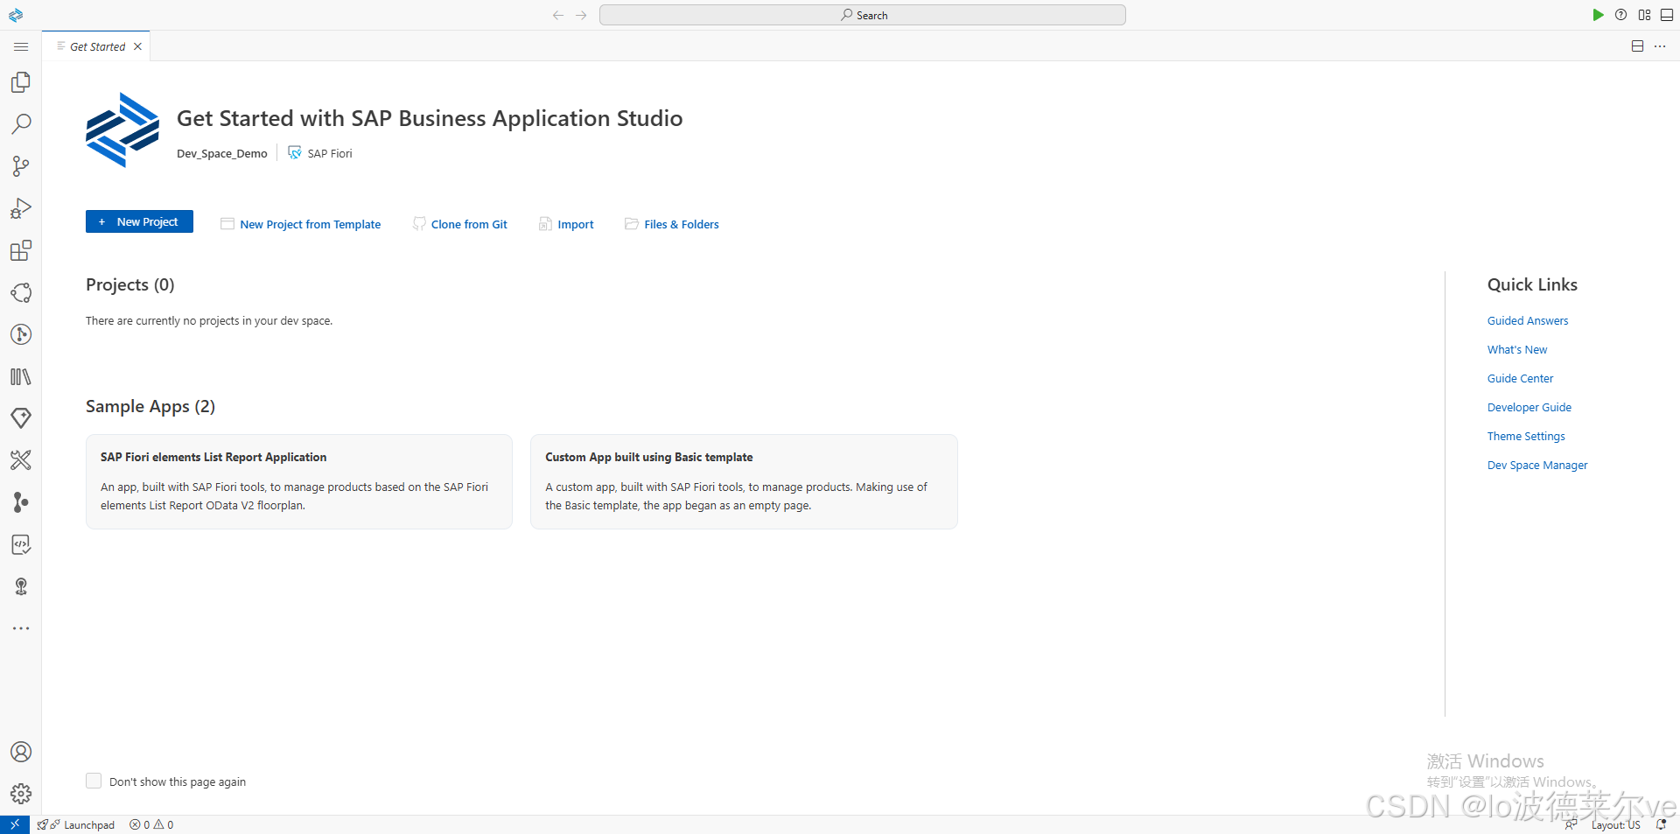Open the Run and Debug view

pos(21,208)
